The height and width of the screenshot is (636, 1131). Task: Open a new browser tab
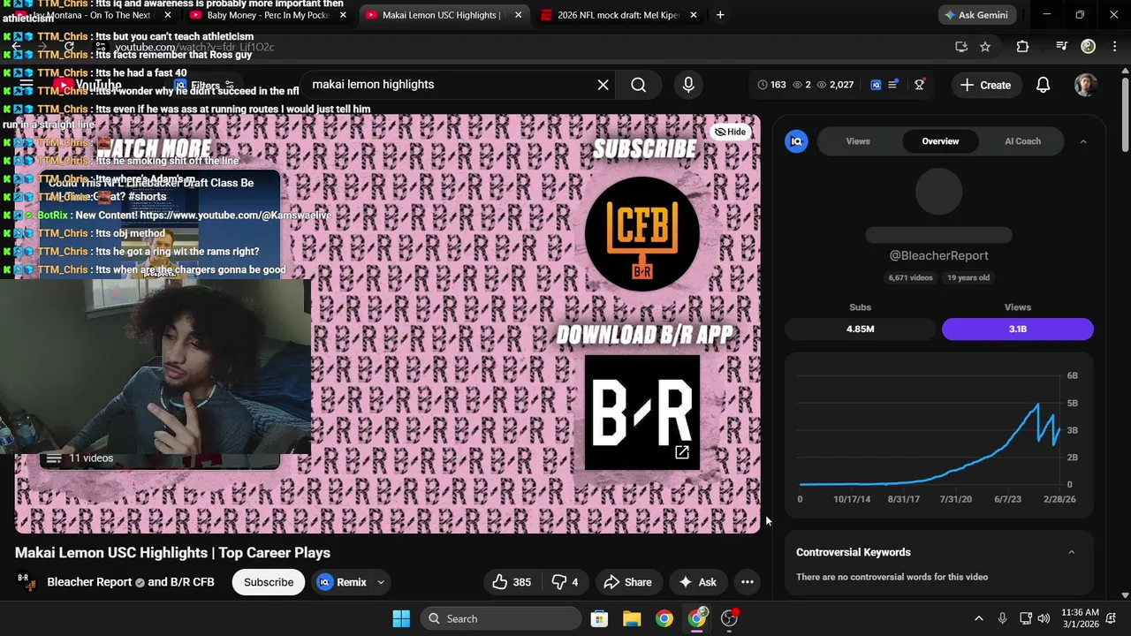pos(720,15)
